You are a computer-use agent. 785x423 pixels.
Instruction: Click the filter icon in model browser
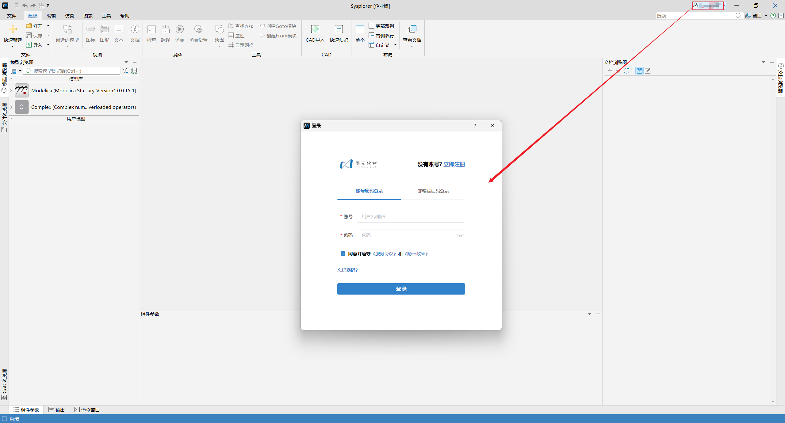pyautogui.click(x=125, y=71)
